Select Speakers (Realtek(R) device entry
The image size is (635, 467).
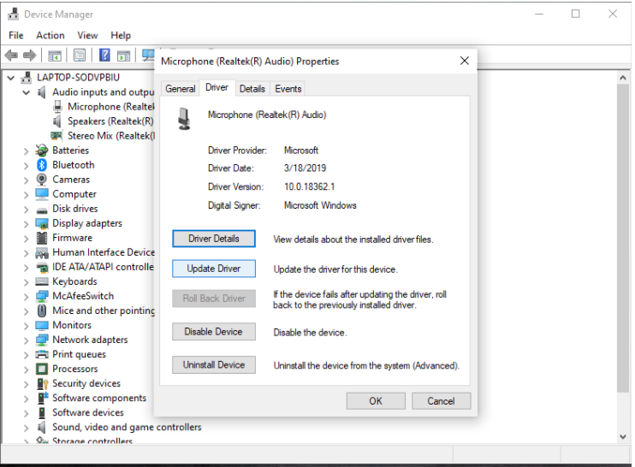click(110, 121)
